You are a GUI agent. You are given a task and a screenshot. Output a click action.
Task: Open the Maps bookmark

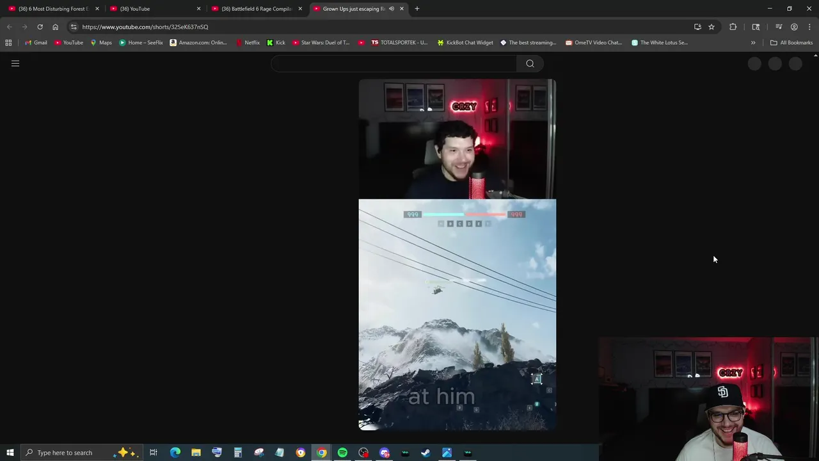coord(101,43)
